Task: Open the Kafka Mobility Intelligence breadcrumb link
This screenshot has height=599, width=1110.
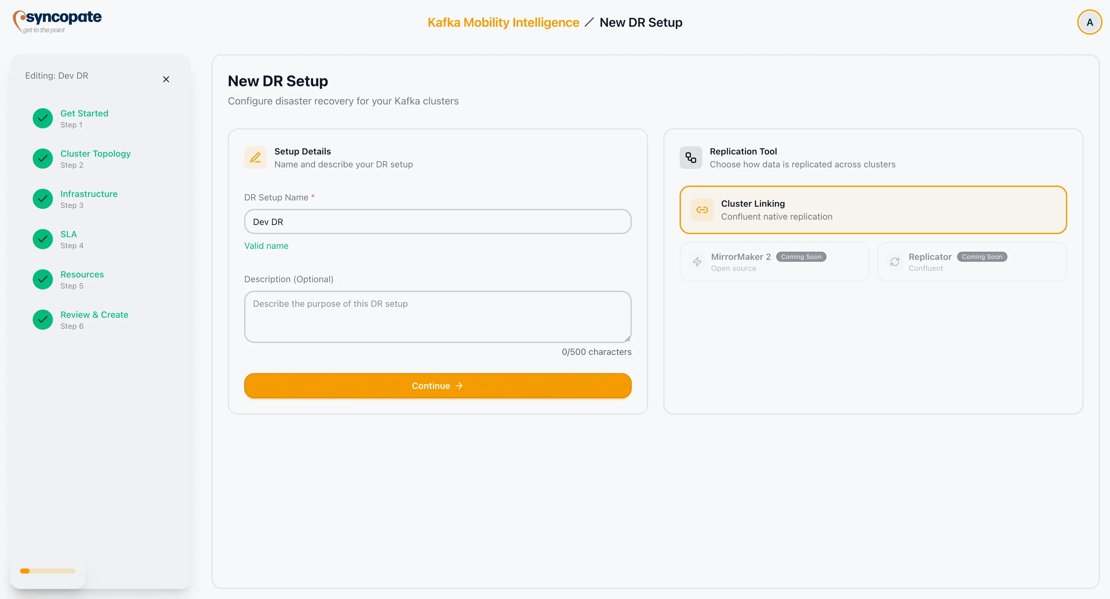Action: tap(503, 22)
